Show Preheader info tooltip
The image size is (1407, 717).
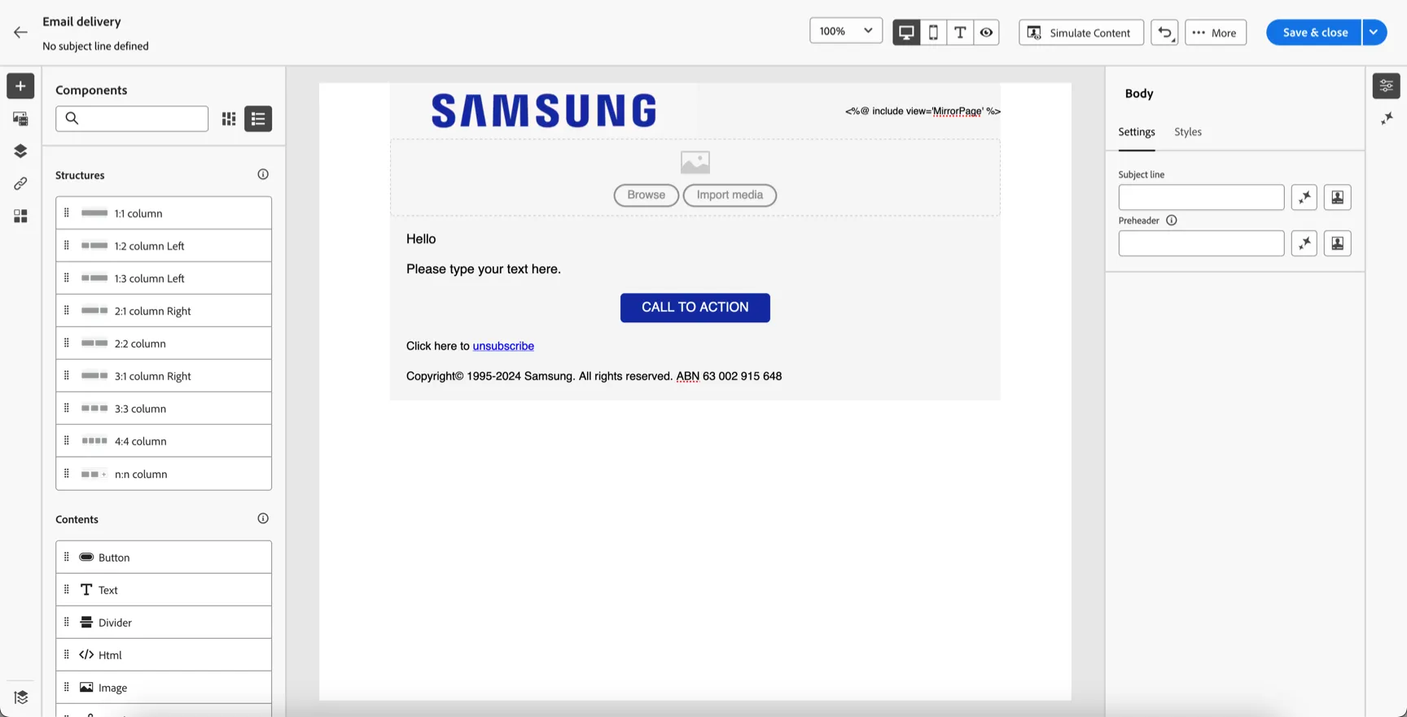1172,221
